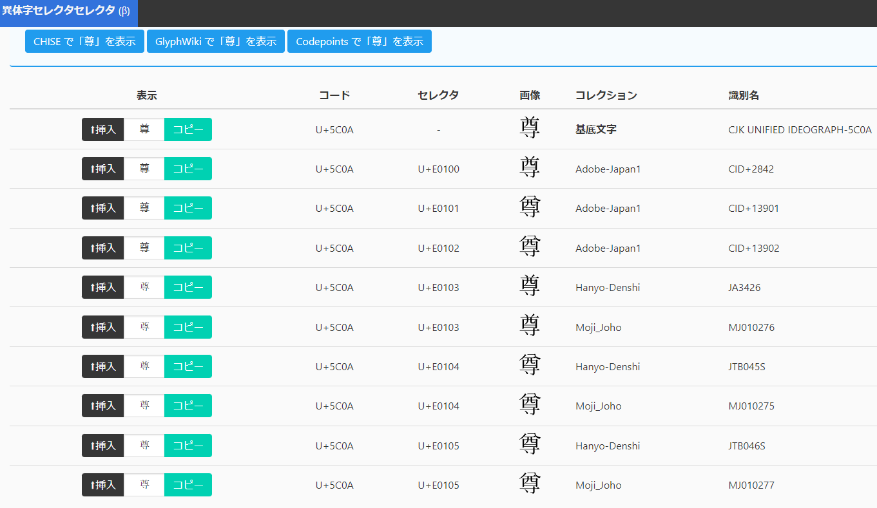The image size is (877, 508).
Task: Select the selector value U+E0101
Action: (x=438, y=209)
